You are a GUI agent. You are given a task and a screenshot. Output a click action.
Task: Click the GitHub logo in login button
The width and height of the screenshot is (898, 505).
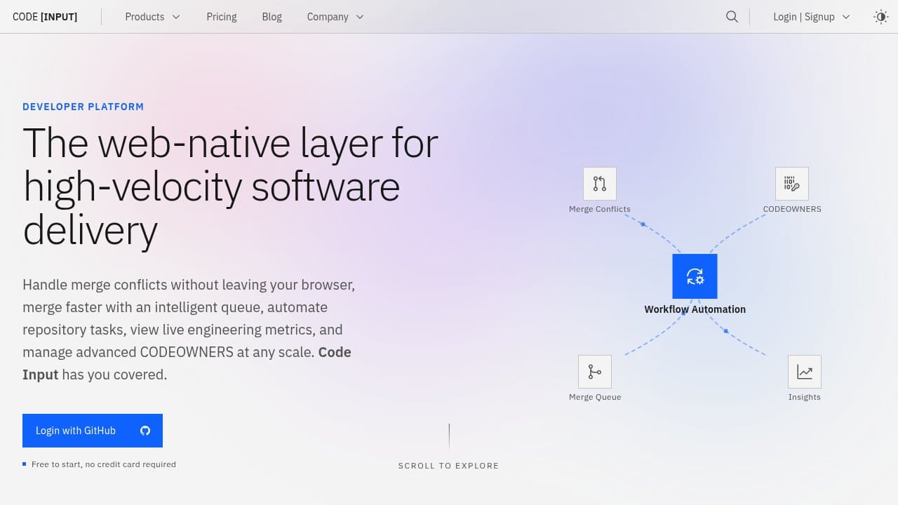[x=145, y=431]
